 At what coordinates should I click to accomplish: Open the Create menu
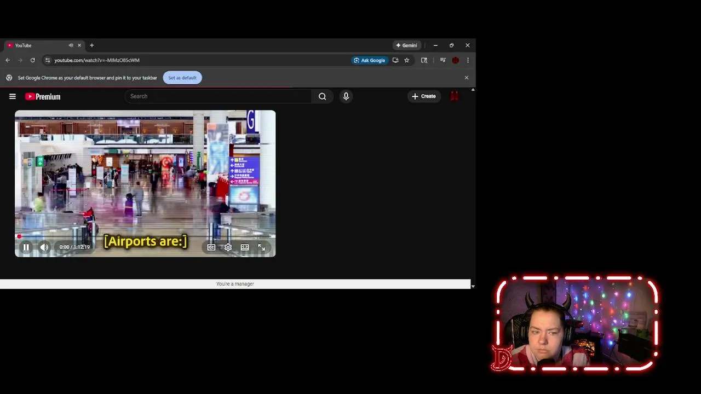coord(424,96)
